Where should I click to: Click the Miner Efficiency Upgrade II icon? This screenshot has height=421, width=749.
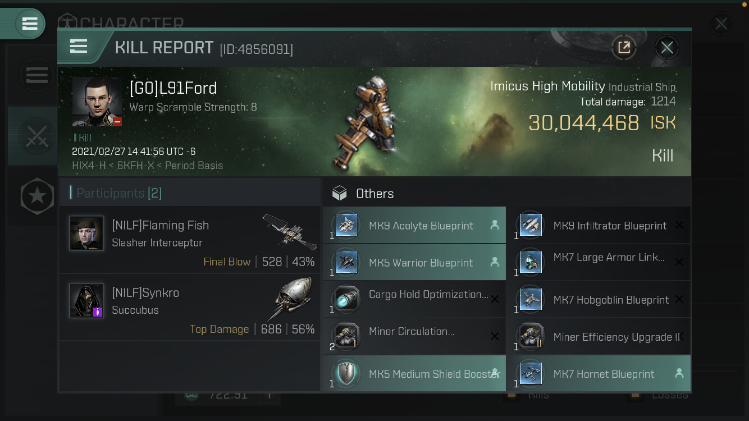530,336
